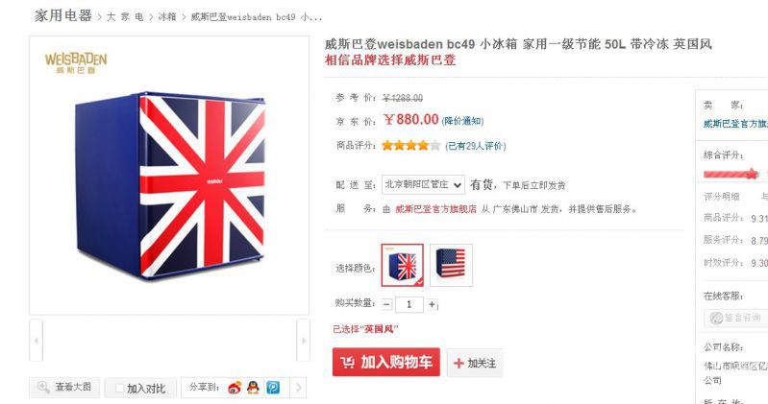768x404 pixels.
Task: Click the blue third share icon
Action: coord(273,388)
